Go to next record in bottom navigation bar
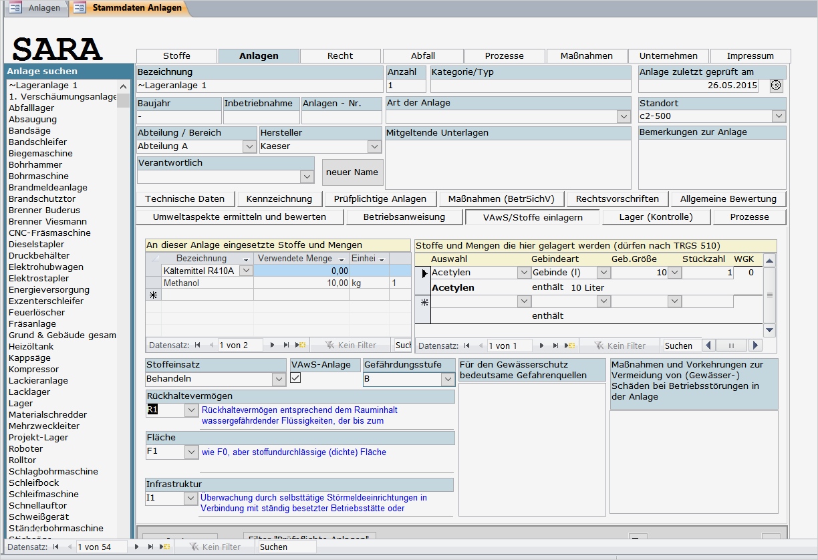 pyautogui.click(x=136, y=547)
